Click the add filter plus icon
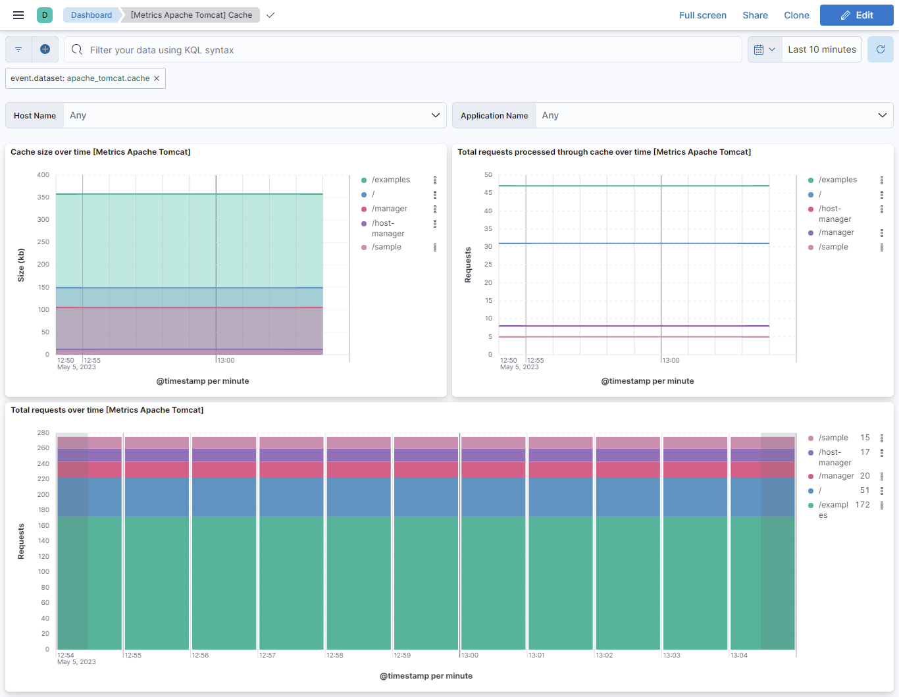 click(x=45, y=49)
